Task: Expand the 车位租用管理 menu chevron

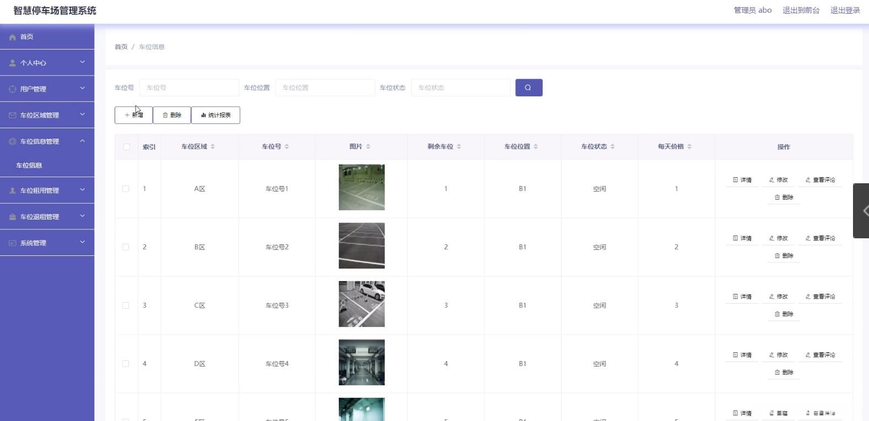Action: pyautogui.click(x=83, y=190)
